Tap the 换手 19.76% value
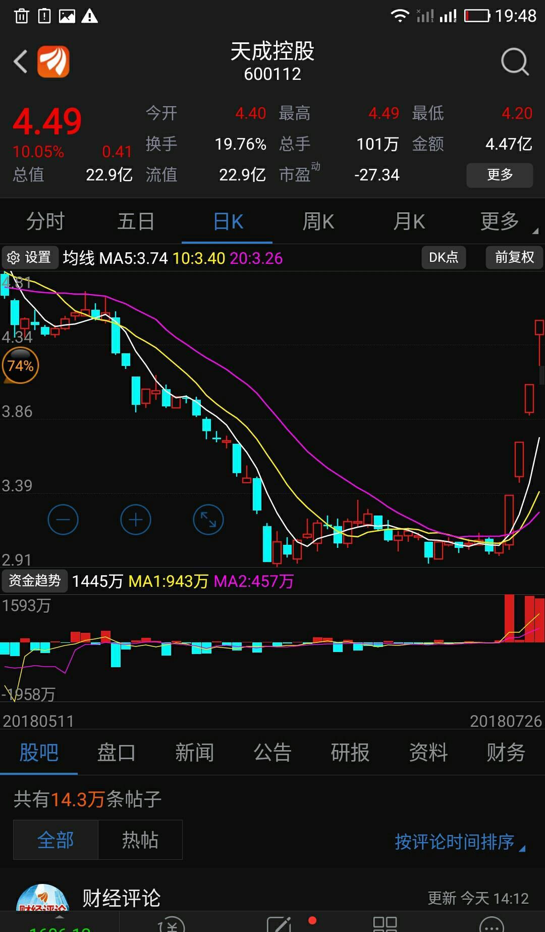 click(x=240, y=144)
